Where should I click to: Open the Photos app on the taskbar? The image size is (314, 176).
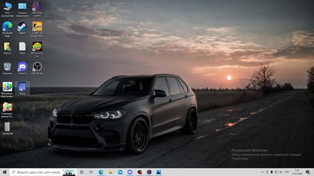158,172
